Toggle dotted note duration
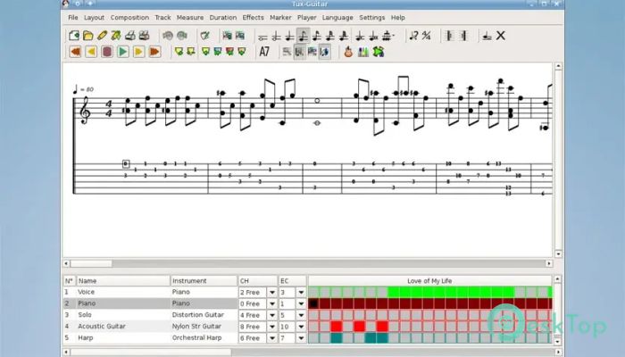 tap(360, 37)
